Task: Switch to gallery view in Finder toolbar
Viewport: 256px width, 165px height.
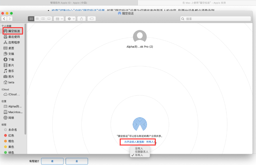Action: point(49,19)
